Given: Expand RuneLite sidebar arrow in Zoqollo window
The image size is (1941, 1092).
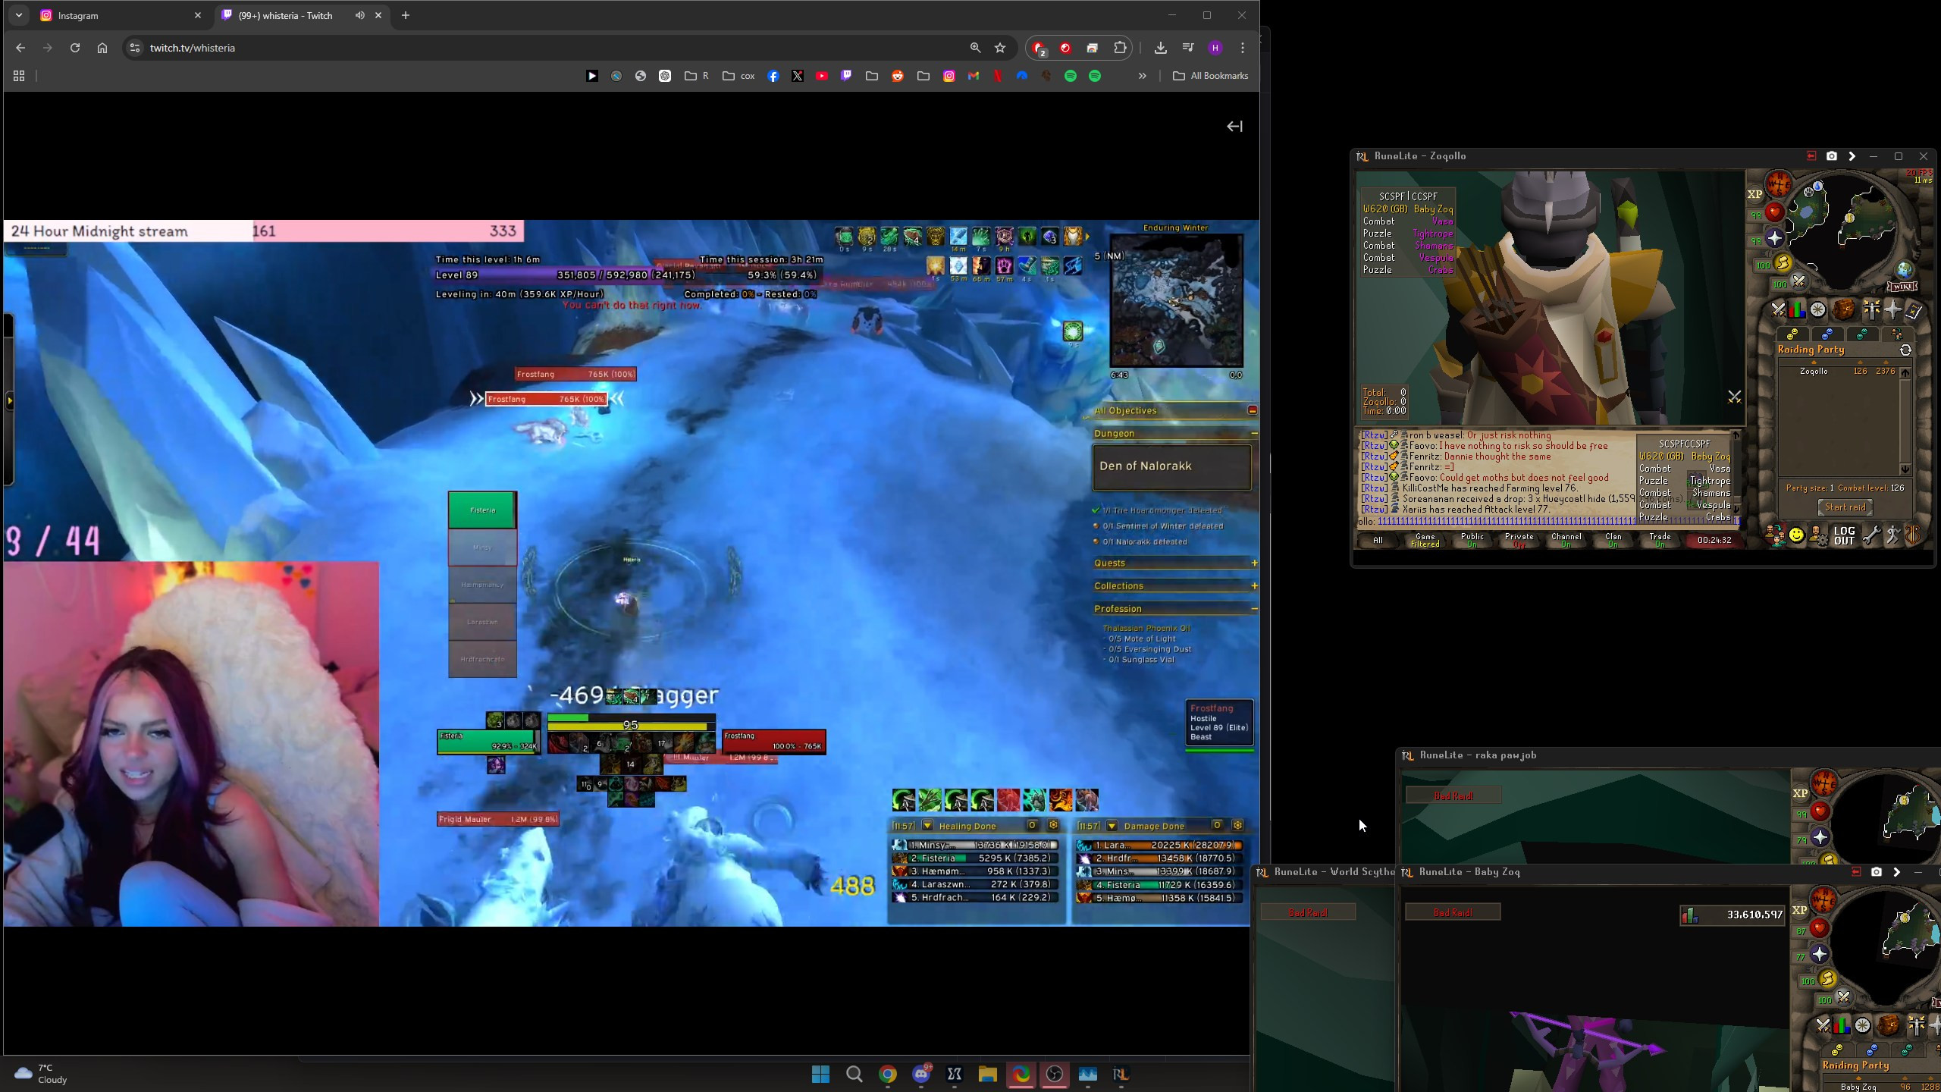Looking at the screenshot, I should (1852, 156).
